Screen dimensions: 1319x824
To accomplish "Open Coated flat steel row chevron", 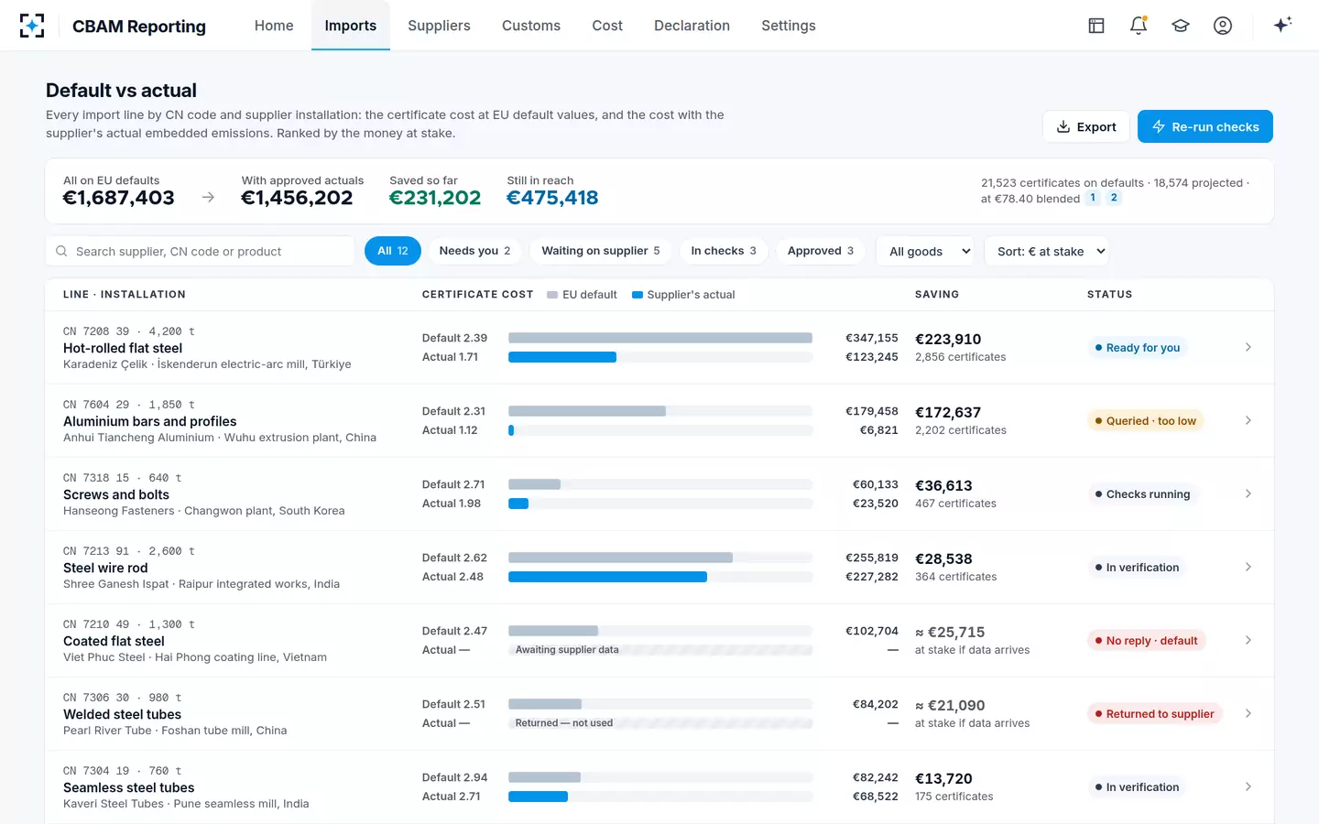I will pos(1248,640).
